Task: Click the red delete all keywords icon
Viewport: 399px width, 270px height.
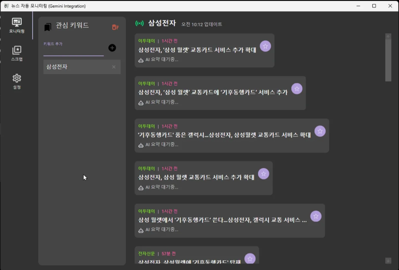Action: 115,27
